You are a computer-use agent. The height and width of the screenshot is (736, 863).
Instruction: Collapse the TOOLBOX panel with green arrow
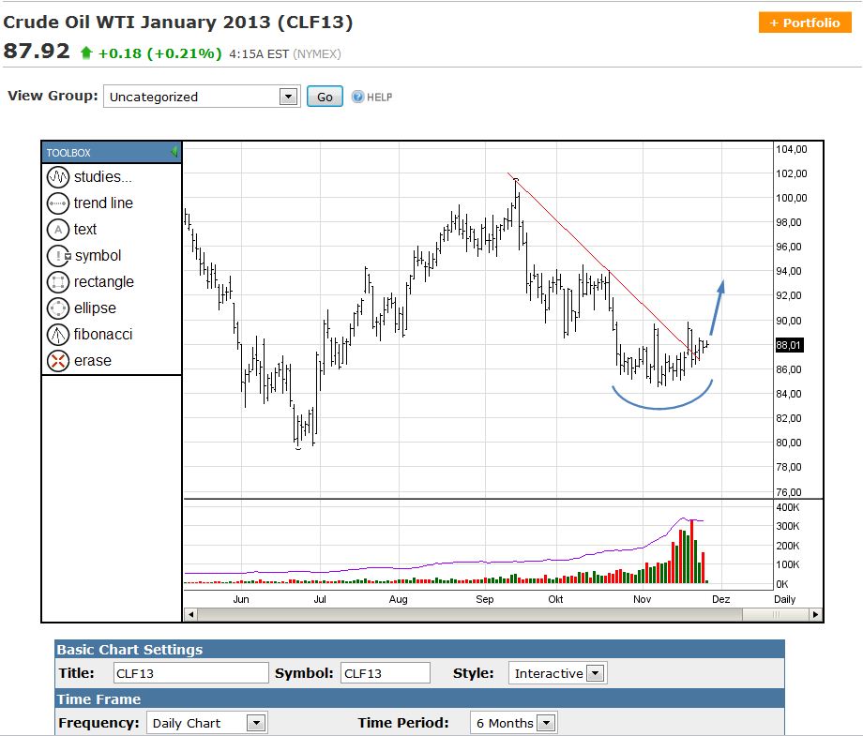pyautogui.click(x=174, y=152)
